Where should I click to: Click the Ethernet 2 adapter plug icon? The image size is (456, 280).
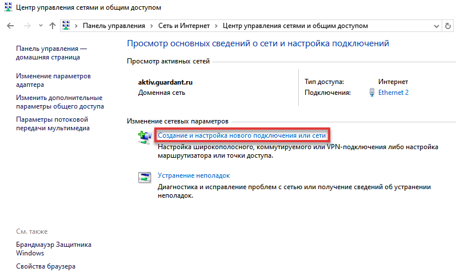pyautogui.click(x=371, y=93)
